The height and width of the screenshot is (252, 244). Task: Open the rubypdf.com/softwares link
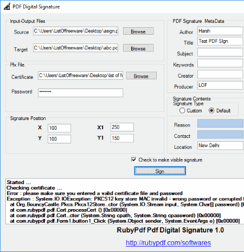168,243
